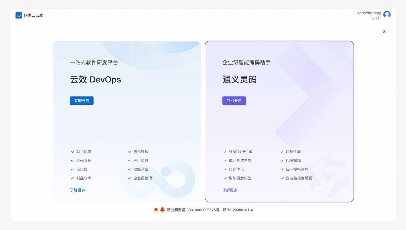
Task: Click 立即开启 button for 通义灵码
Action: [x=234, y=101]
